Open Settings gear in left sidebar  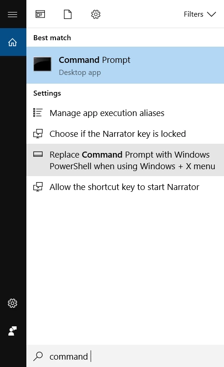pyautogui.click(x=12, y=303)
